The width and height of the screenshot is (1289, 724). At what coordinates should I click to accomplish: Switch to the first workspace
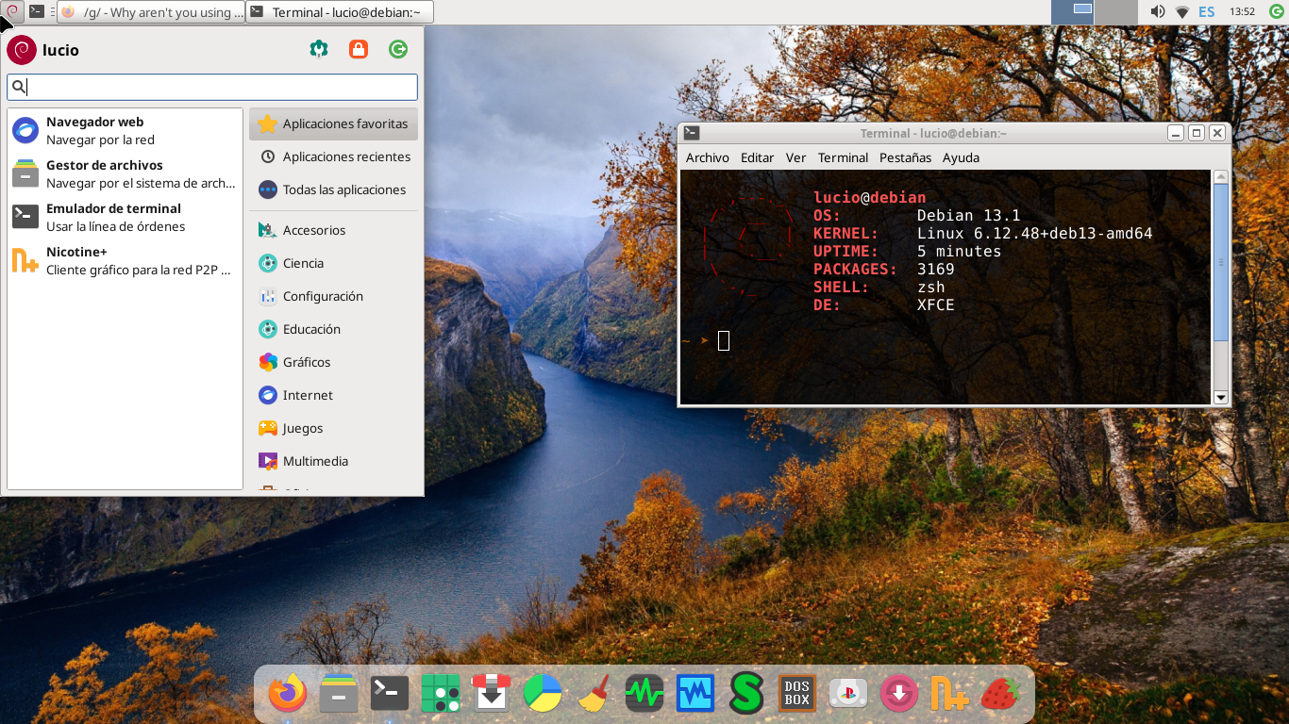(1073, 12)
